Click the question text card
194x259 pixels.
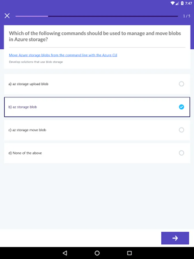click(x=97, y=36)
